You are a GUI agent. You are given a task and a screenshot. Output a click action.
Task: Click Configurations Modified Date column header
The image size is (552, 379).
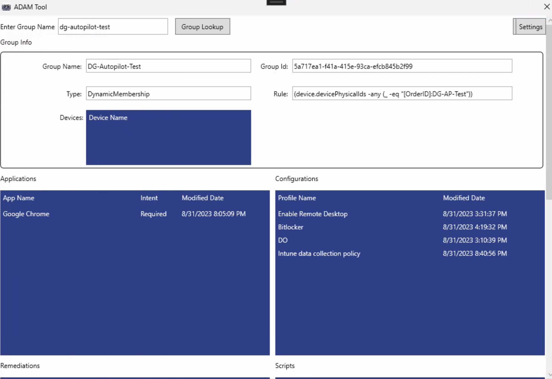pos(464,198)
